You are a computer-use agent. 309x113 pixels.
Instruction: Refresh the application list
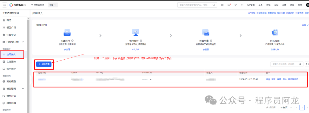(307, 64)
